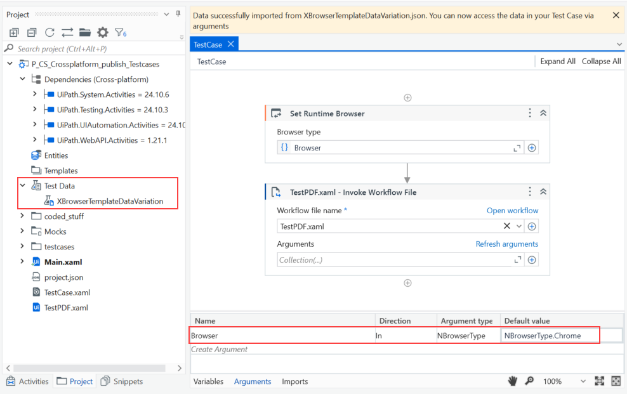Viewport: 627px width, 394px height.
Task: Select XBrowserTemplateDataVariation under Test Data
Action: click(x=110, y=201)
